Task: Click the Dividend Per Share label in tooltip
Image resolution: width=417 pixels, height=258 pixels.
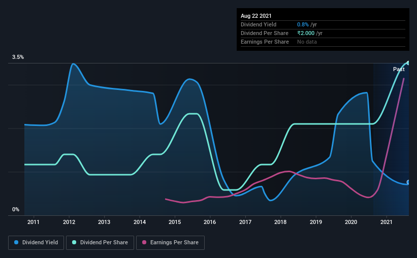Action: click(x=264, y=33)
